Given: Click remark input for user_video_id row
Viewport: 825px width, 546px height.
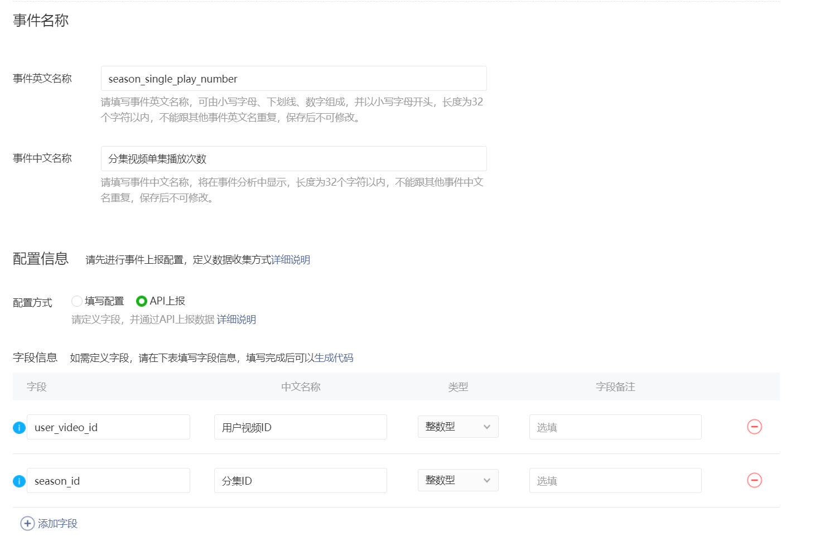Looking at the screenshot, I should pyautogui.click(x=615, y=427).
